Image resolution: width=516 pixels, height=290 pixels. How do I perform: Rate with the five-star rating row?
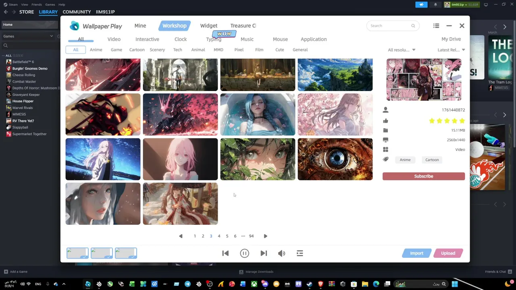[x=447, y=121]
